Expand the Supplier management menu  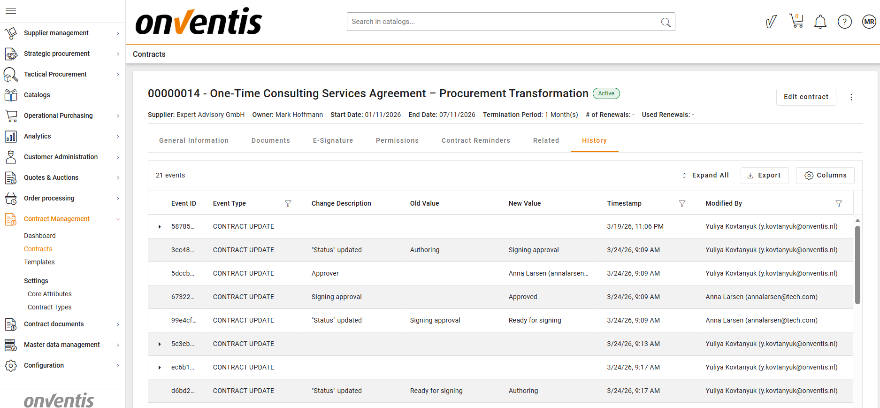118,33
